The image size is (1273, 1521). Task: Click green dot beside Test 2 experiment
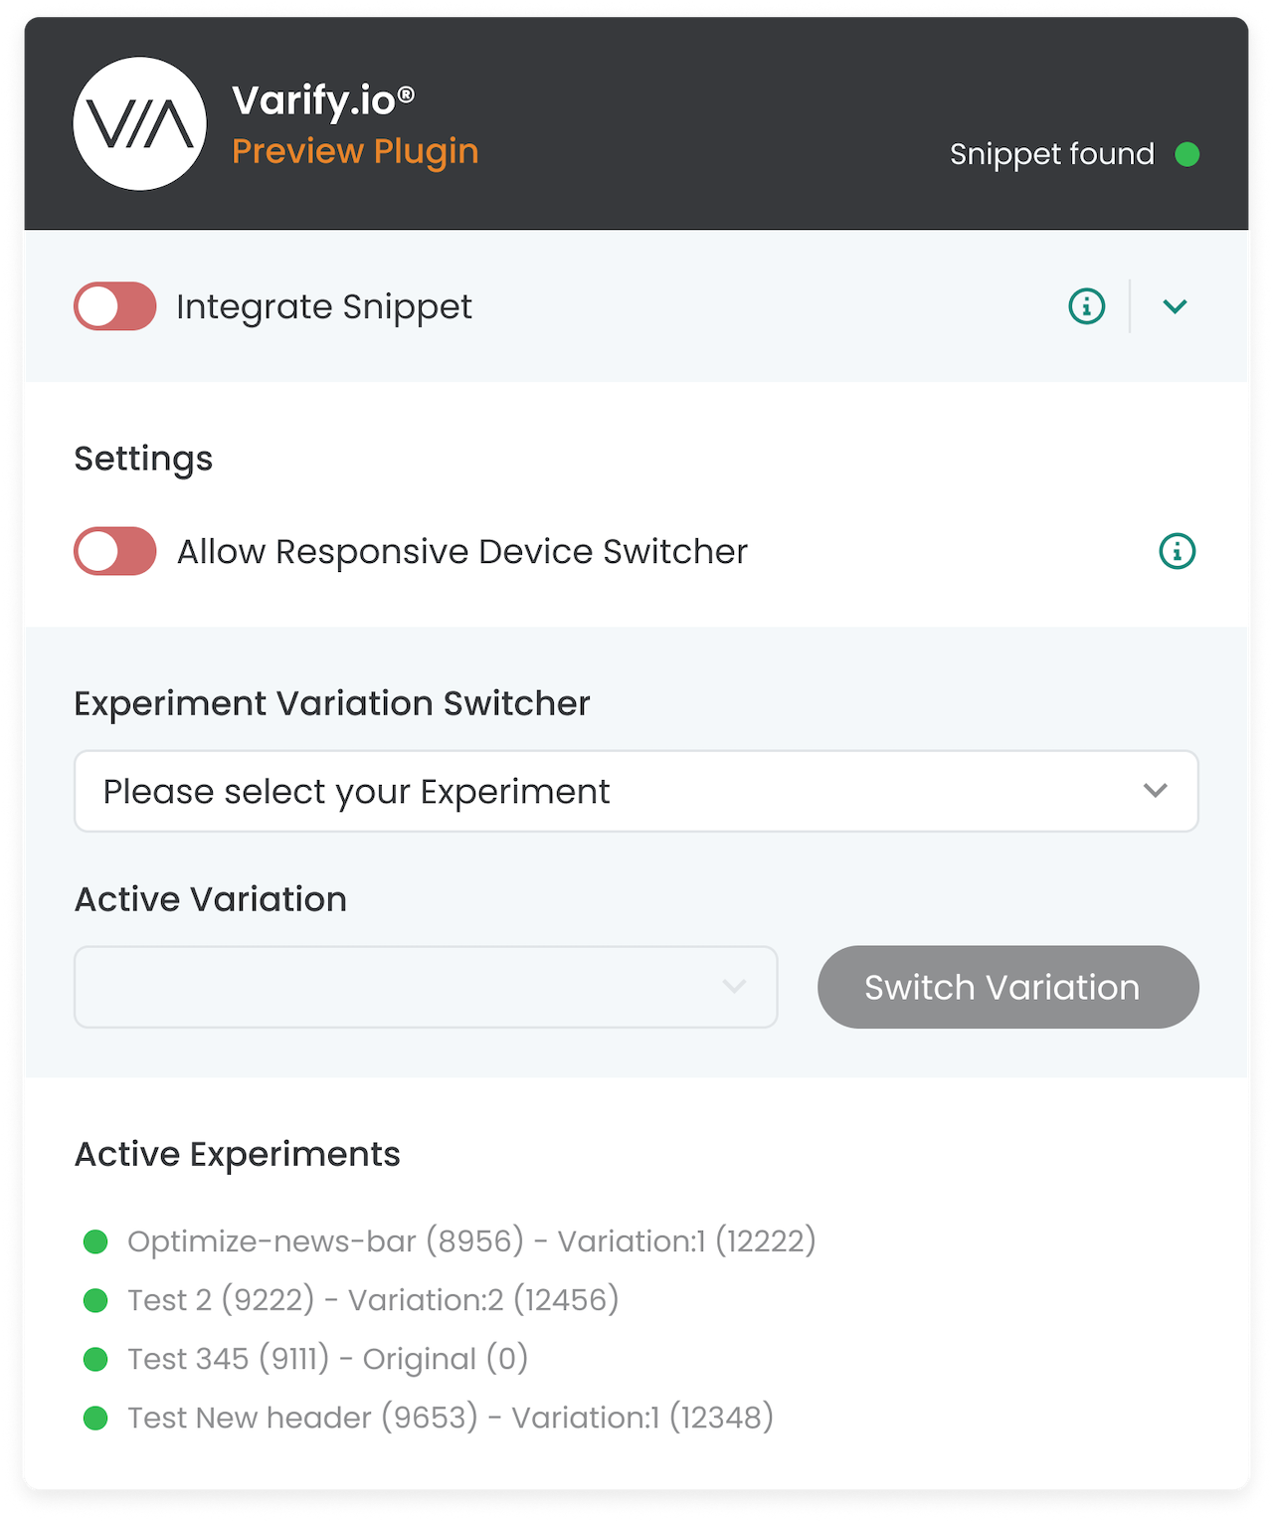click(95, 1300)
